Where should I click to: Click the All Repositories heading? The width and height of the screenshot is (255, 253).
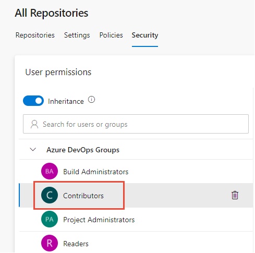[x=52, y=13]
